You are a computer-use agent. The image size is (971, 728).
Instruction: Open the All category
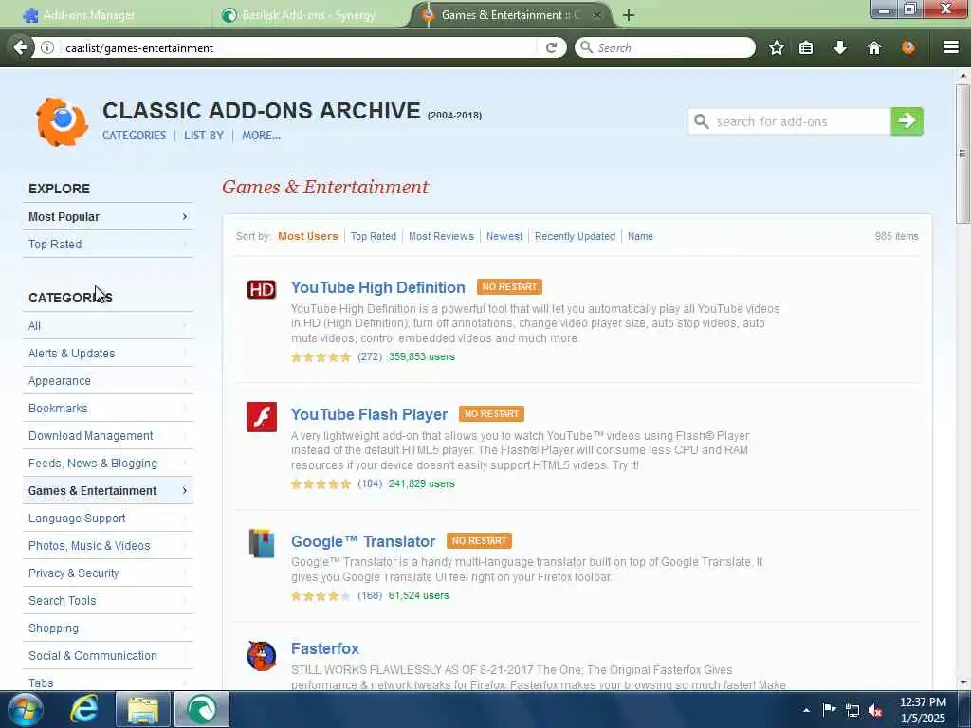(108, 326)
